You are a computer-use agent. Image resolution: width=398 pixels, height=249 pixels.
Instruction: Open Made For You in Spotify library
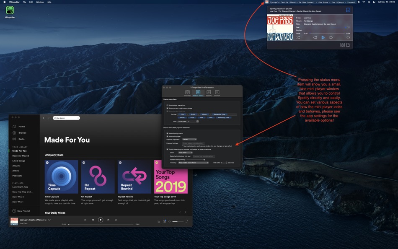pos(20,151)
